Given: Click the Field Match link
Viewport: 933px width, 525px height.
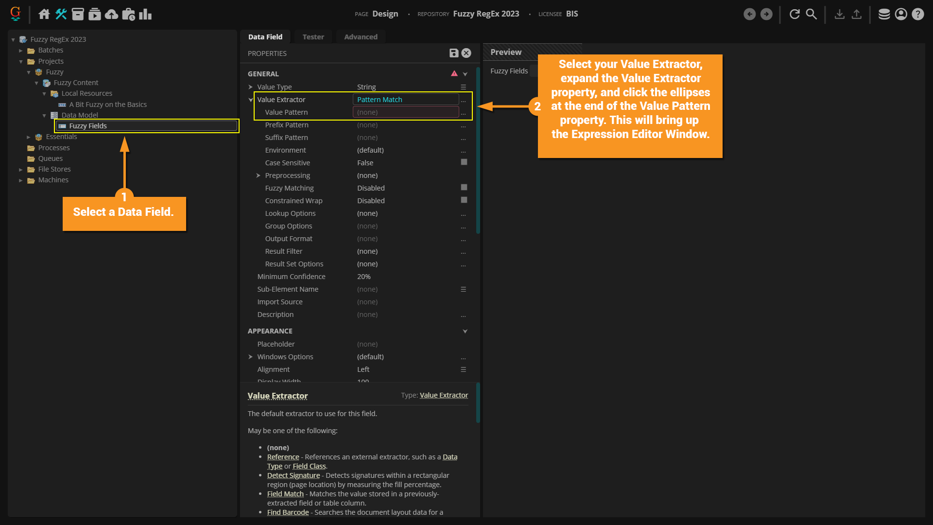Looking at the screenshot, I should 285,494.
